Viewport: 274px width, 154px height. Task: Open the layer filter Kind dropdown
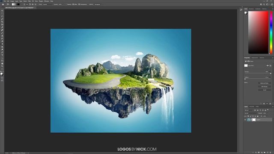[249, 110]
